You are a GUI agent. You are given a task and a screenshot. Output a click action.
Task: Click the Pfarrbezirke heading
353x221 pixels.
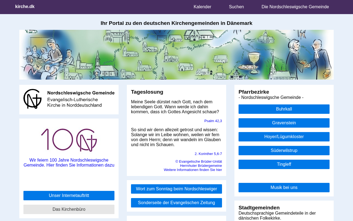pos(254,92)
